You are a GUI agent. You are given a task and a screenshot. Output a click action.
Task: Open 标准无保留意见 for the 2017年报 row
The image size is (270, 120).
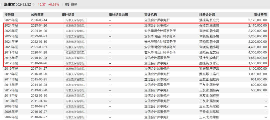click(75, 63)
